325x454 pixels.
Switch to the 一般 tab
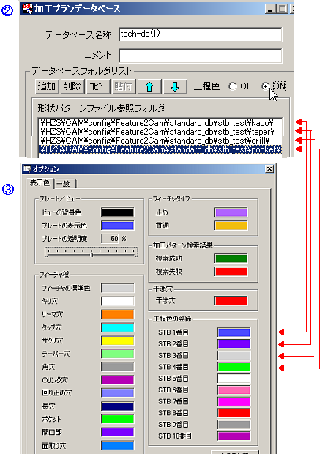64,184
